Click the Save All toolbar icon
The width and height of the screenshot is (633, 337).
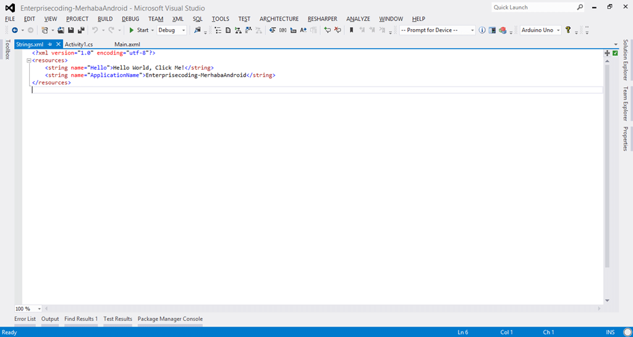(81, 30)
